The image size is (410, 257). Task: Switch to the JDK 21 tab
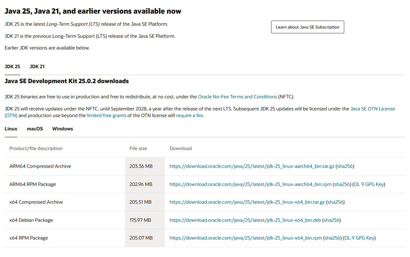point(37,67)
